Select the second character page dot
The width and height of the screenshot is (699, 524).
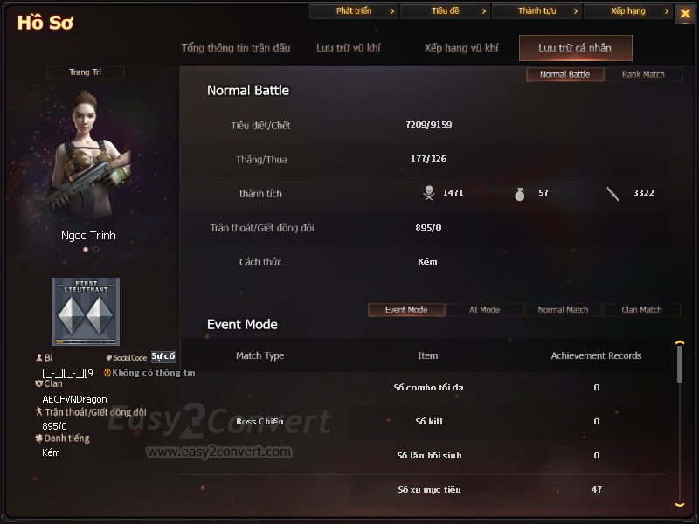pyautogui.click(x=96, y=250)
